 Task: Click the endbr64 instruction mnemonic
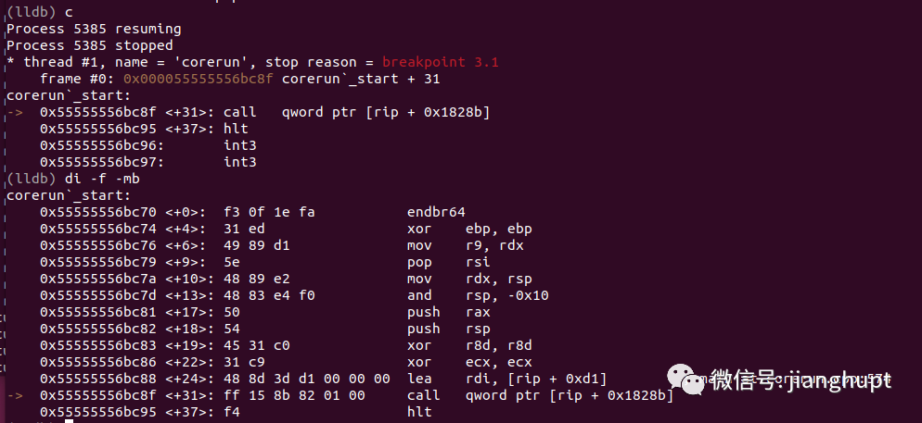436,212
